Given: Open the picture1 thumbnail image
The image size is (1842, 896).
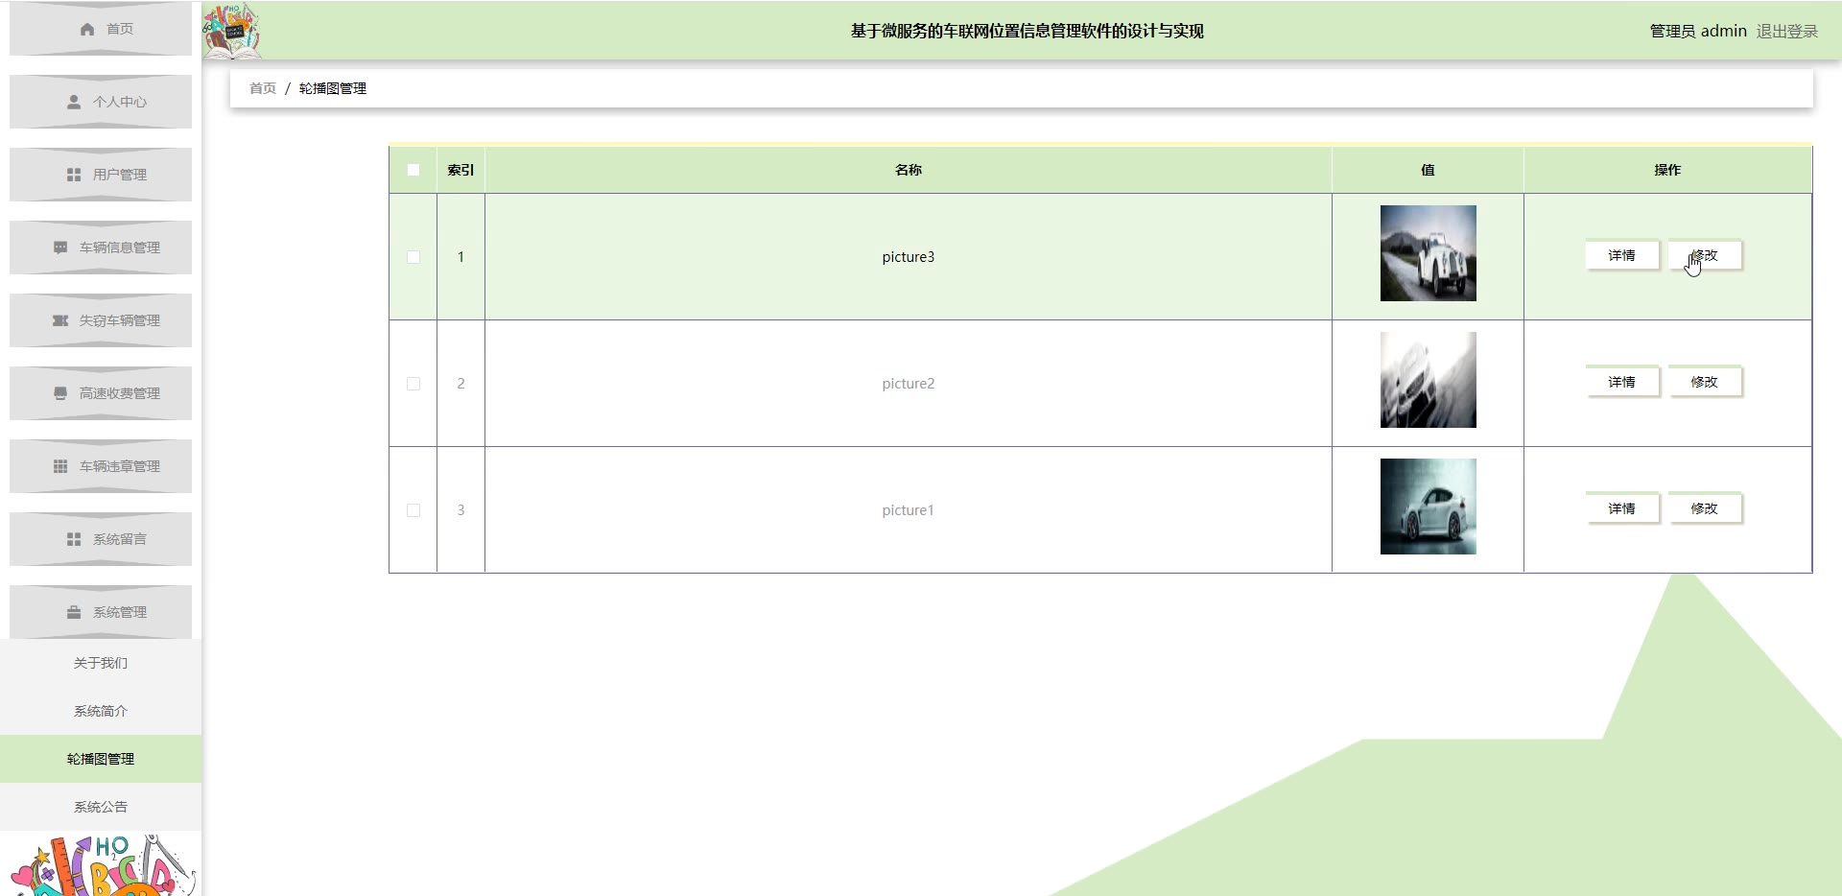Looking at the screenshot, I should (1429, 507).
